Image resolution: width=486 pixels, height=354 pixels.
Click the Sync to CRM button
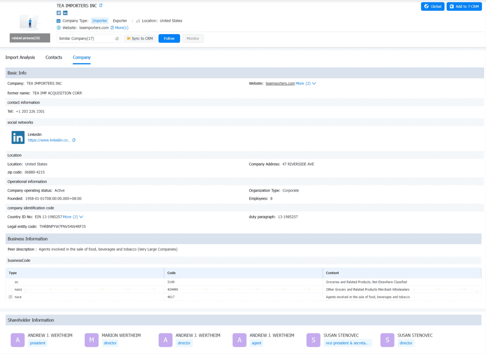(x=140, y=38)
